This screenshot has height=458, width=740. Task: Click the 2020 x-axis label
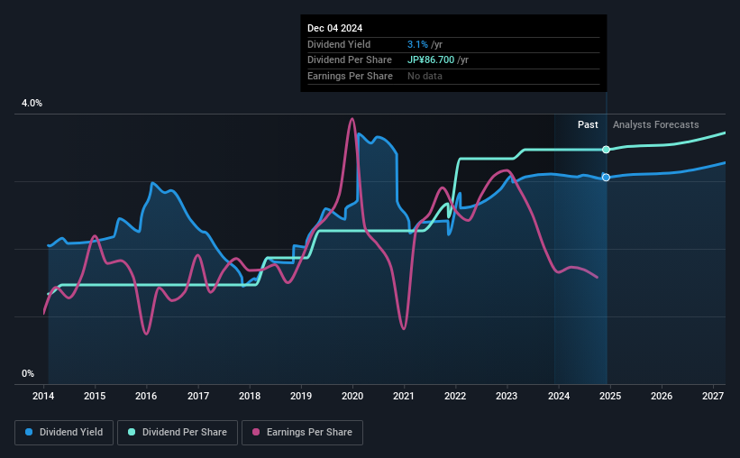tap(352, 396)
